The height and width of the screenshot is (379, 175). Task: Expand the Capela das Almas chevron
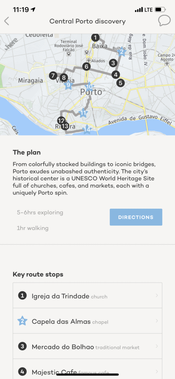click(x=157, y=321)
